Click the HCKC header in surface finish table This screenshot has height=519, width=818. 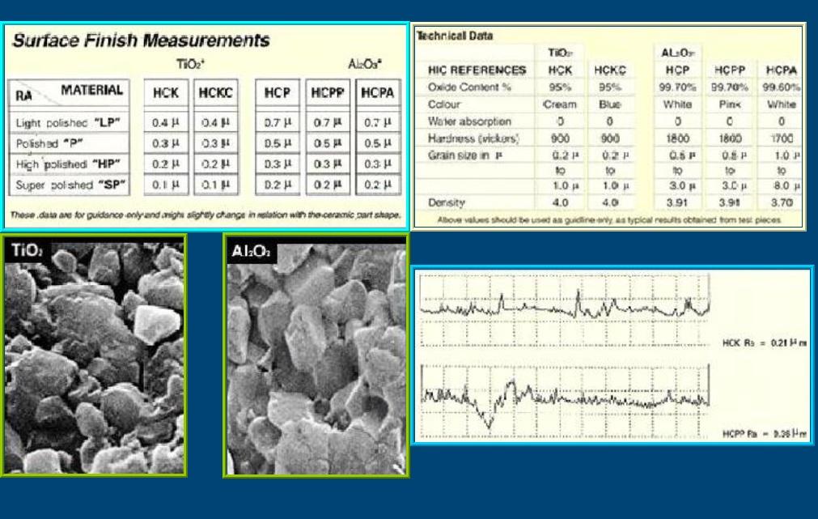pyautogui.click(x=215, y=93)
